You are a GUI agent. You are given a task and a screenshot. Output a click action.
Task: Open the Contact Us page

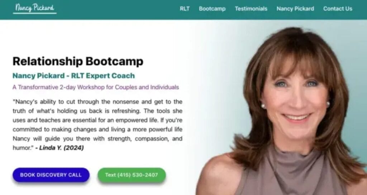[338, 9]
